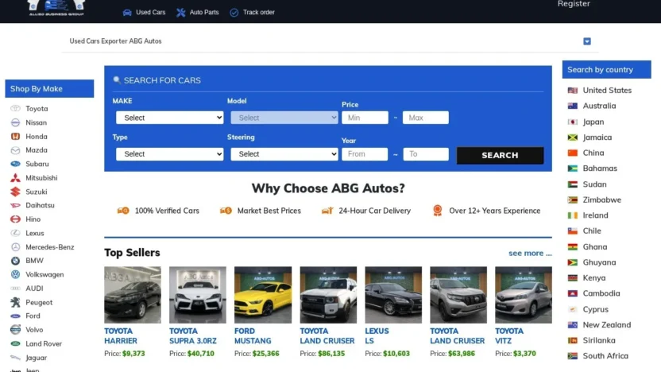Open the New Zealand country link
The width and height of the screenshot is (661, 372).
coord(607,325)
